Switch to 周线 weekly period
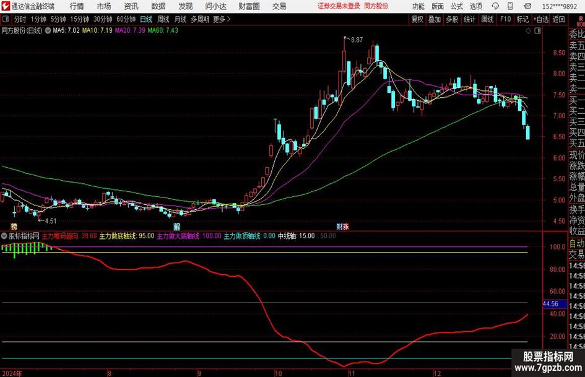585x377 pixels. tap(163, 19)
